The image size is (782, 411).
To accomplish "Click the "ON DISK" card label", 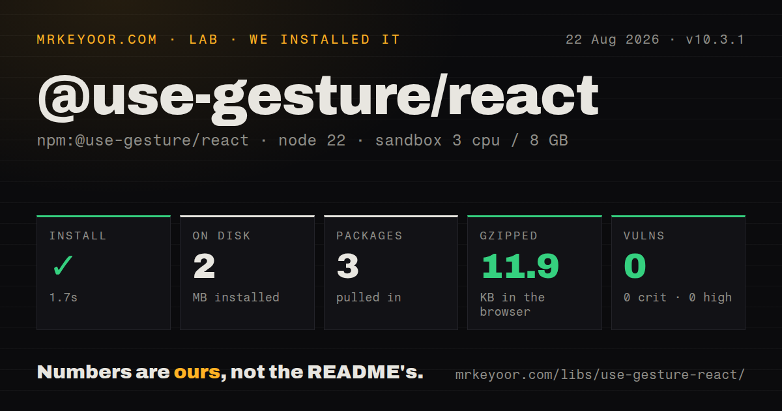I will click(x=222, y=236).
